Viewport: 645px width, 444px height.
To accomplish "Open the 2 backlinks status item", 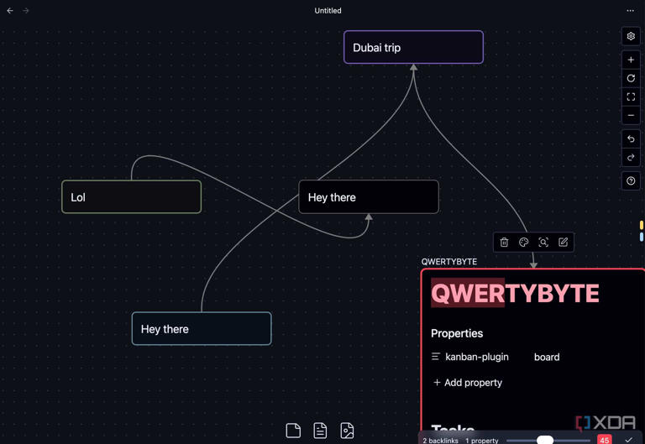I will point(440,441).
